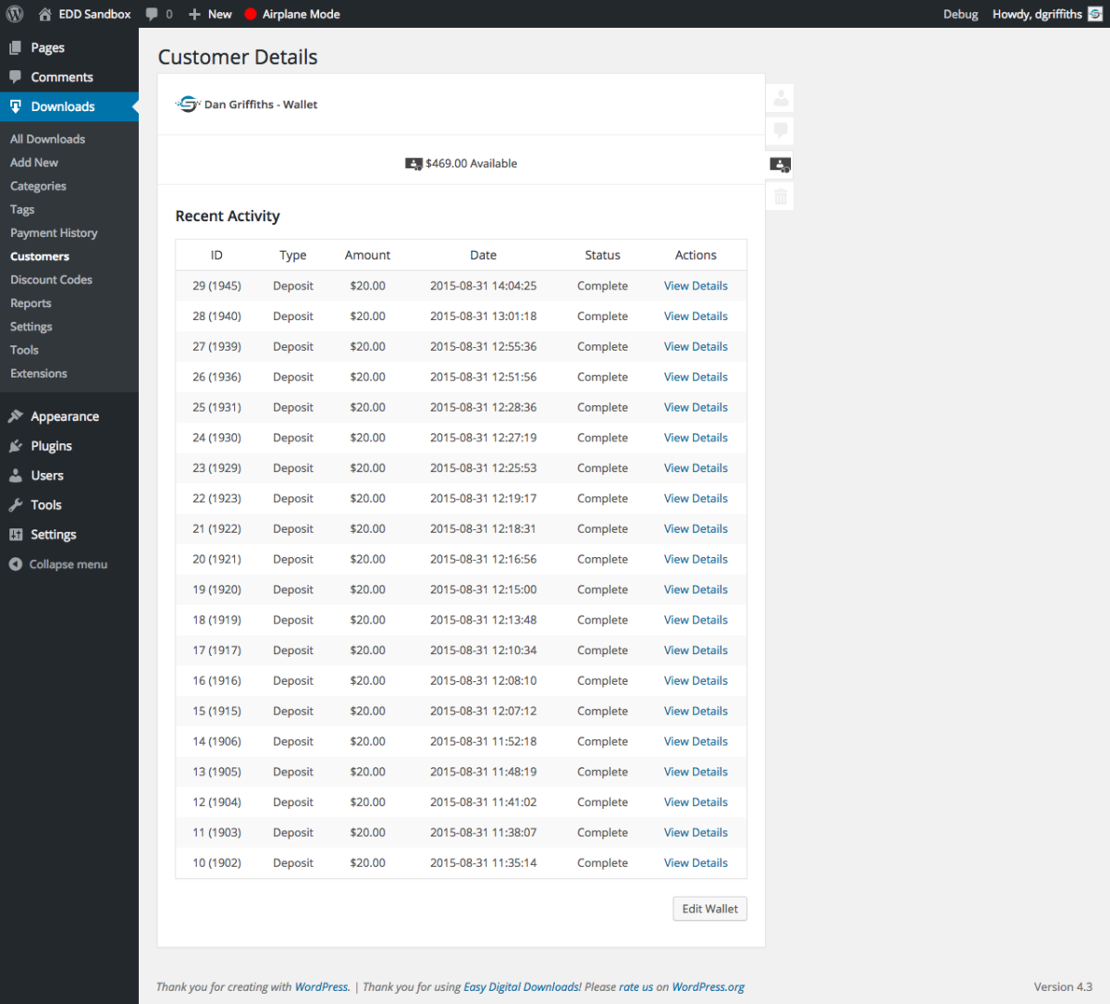Open Payment History submenu item
This screenshot has width=1110, height=1004.
(54, 233)
